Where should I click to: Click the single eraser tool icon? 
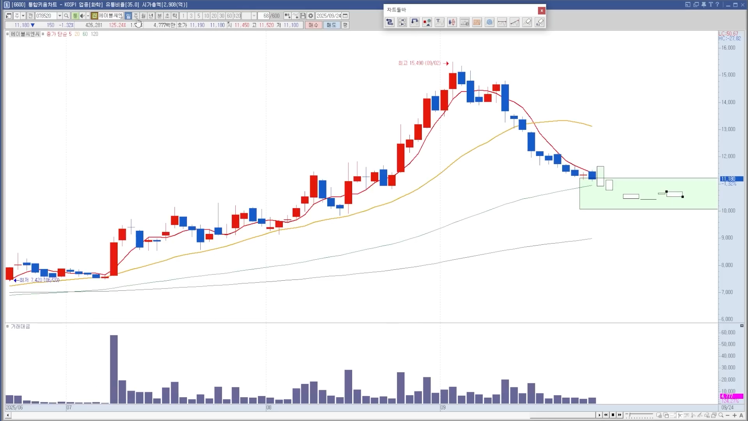point(527,22)
